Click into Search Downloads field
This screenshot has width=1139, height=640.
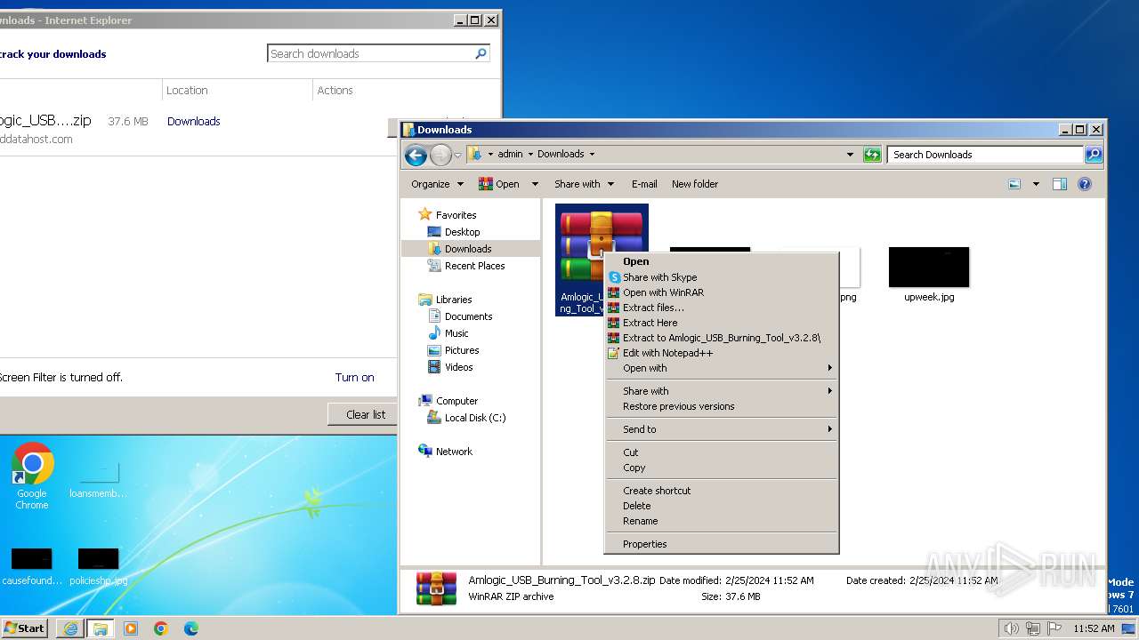coord(985,155)
